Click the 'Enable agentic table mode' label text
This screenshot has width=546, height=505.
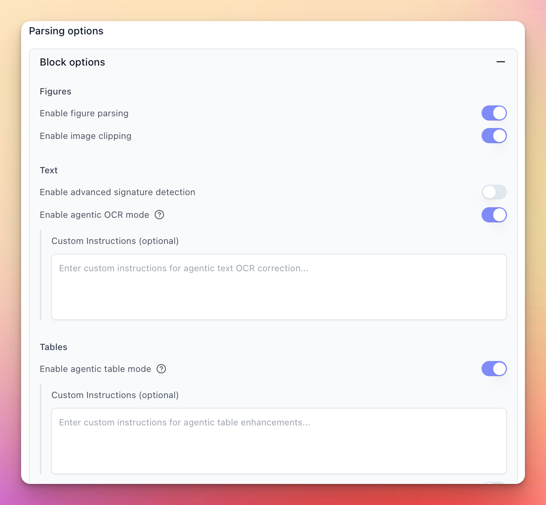(x=95, y=369)
